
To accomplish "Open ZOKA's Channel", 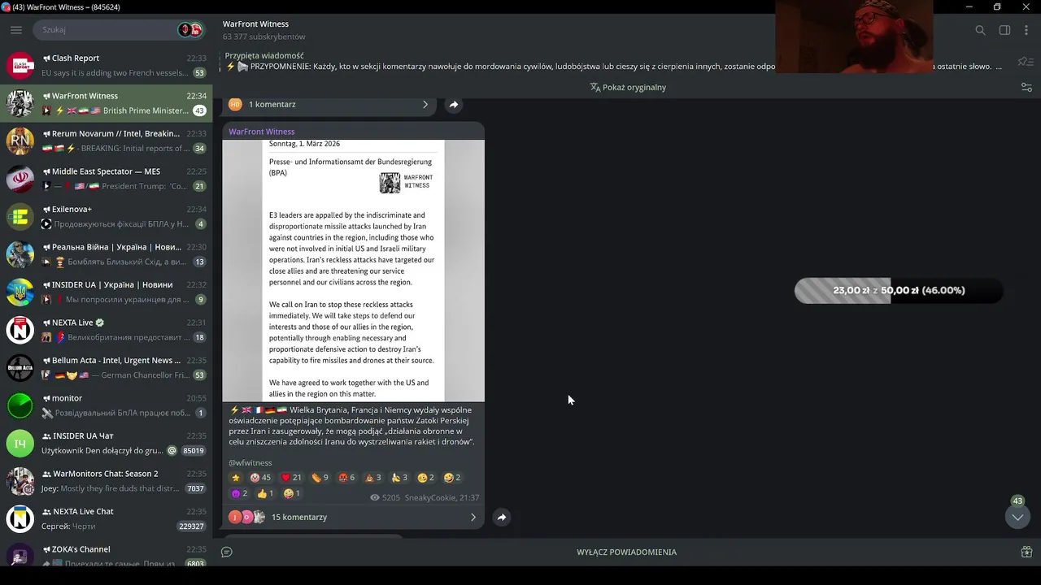I will coord(106,554).
